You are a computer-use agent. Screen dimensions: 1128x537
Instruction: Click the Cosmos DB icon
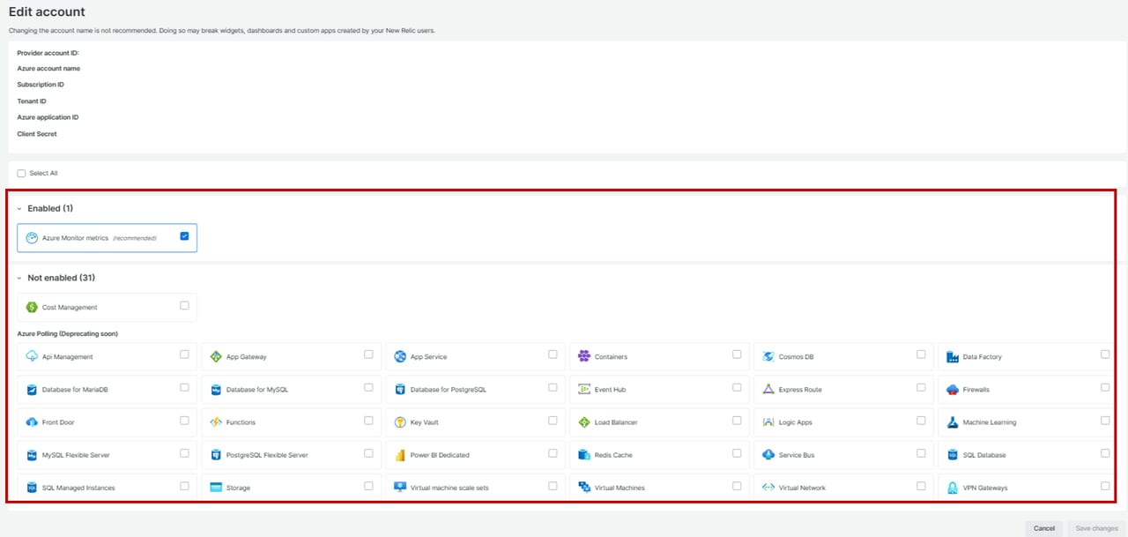[768, 357]
